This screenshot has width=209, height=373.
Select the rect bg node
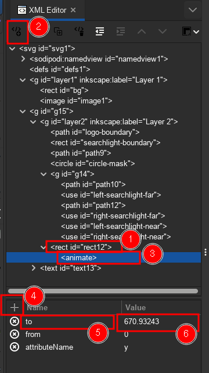pyautogui.click(x=64, y=91)
